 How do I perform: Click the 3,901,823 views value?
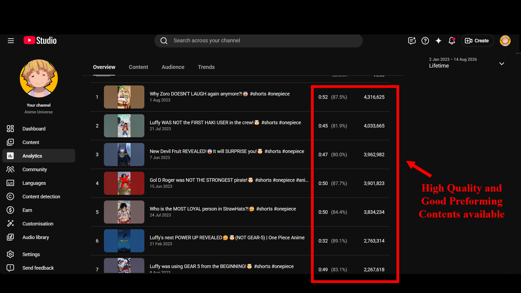(374, 183)
